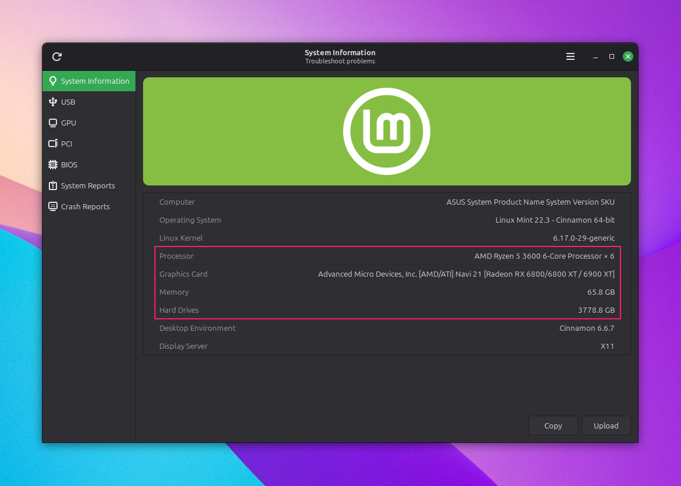View the Crash Reports page
Viewport: 681px width, 486px height.
pos(89,206)
